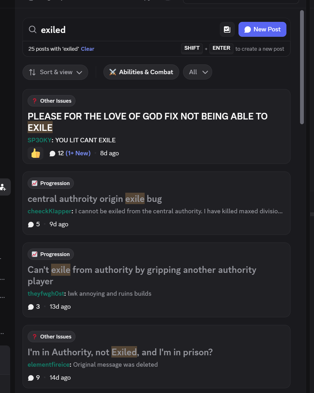Viewport: 314px width, 393px height.
Task: Expand the All tags dropdown
Action: pyautogui.click(x=197, y=72)
